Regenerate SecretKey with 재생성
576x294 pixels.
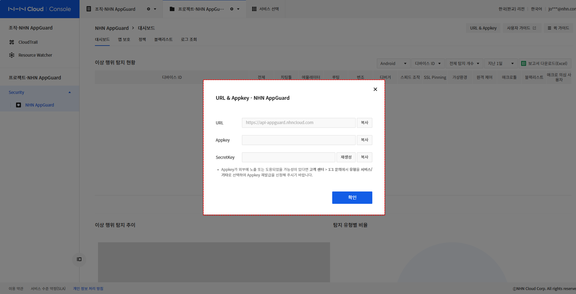pyautogui.click(x=346, y=157)
